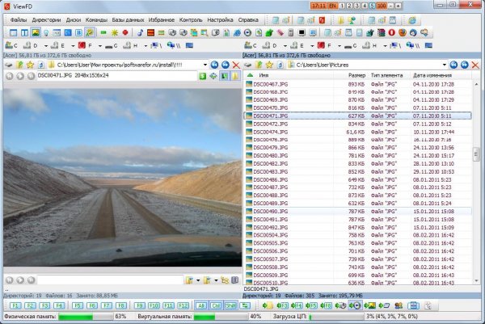This screenshot has width=485, height=324.
Task: Open the Избранное menu
Action: [162, 19]
